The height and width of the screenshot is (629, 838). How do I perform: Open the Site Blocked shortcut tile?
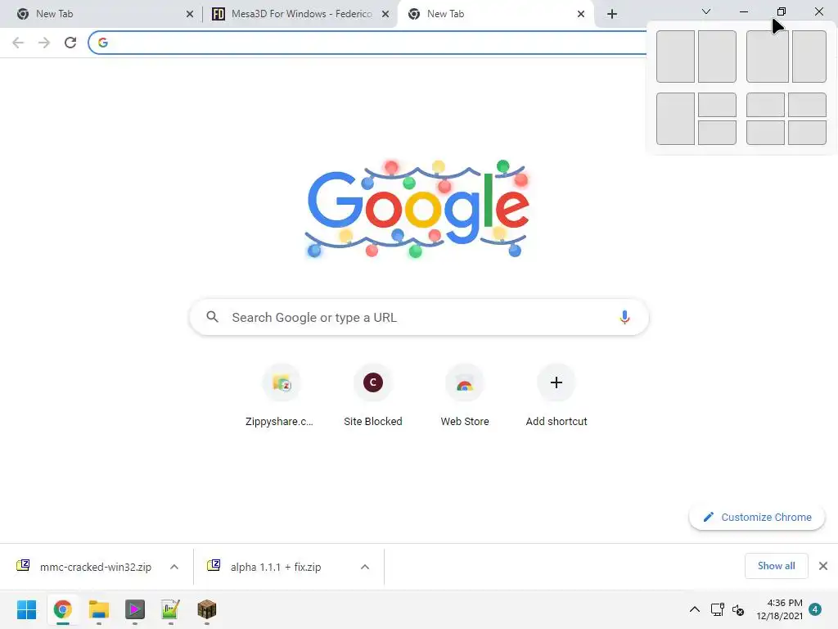(373, 396)
